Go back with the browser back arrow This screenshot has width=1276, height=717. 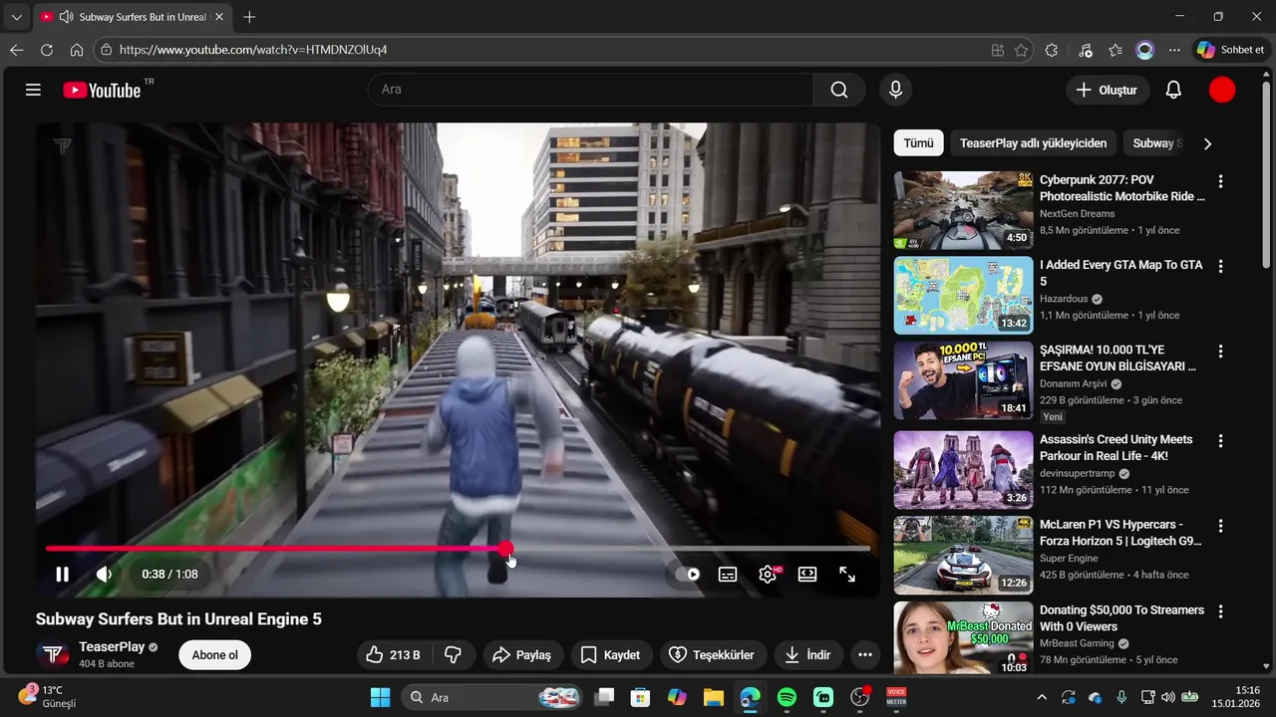click(x=16, y=50)
